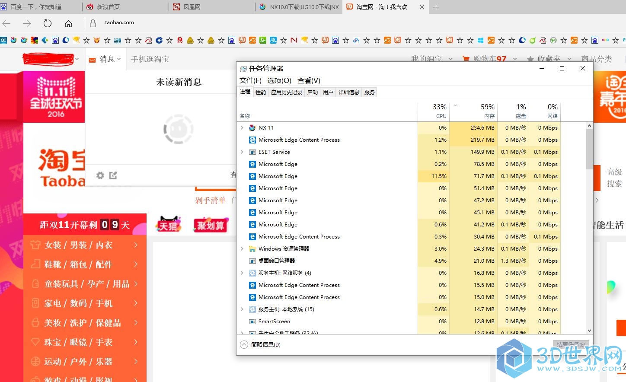Open 家电 / 数码 / 手机 category
Image resolution: width=626 pixels, height=382 pixels.
tap(85, 303)
